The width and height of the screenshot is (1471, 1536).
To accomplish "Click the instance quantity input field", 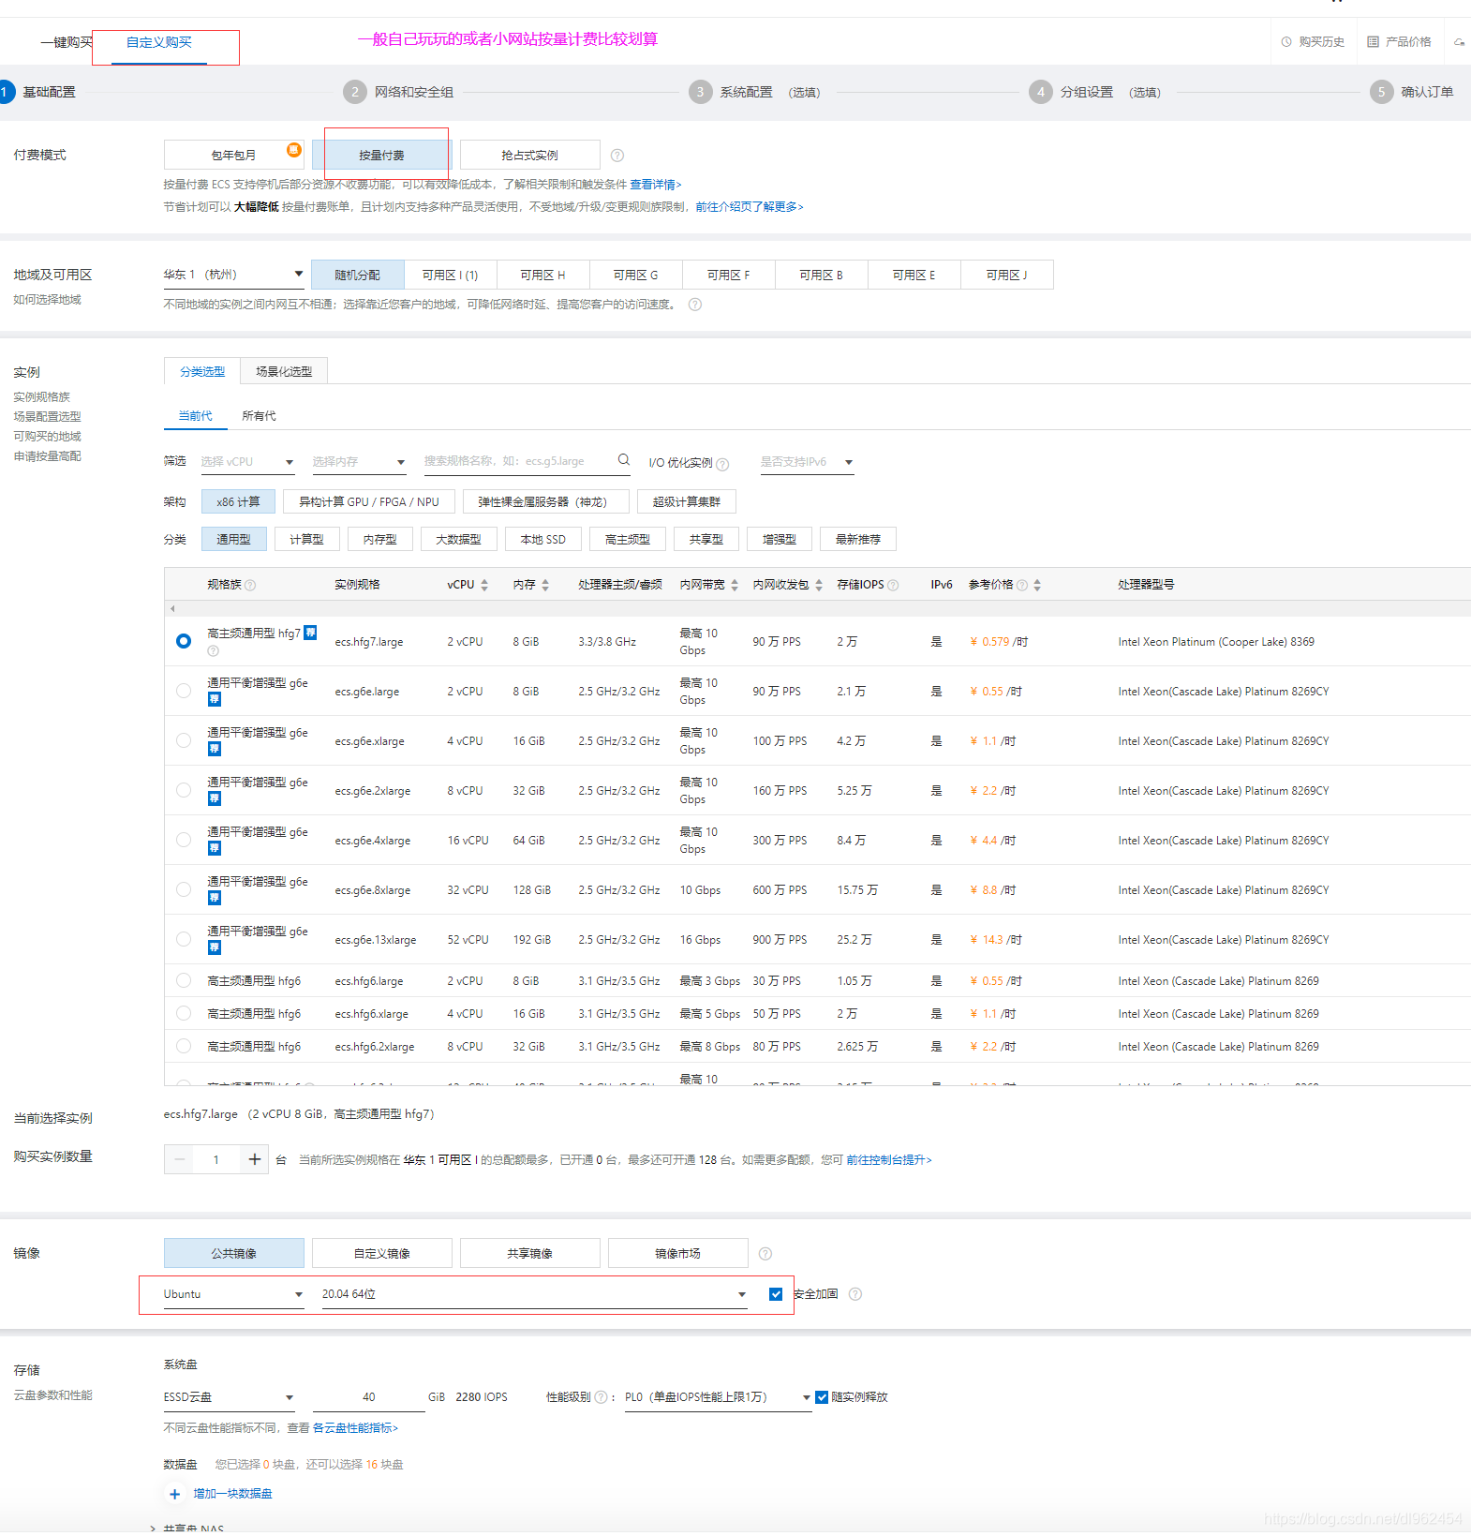I will pos(216,1160).
